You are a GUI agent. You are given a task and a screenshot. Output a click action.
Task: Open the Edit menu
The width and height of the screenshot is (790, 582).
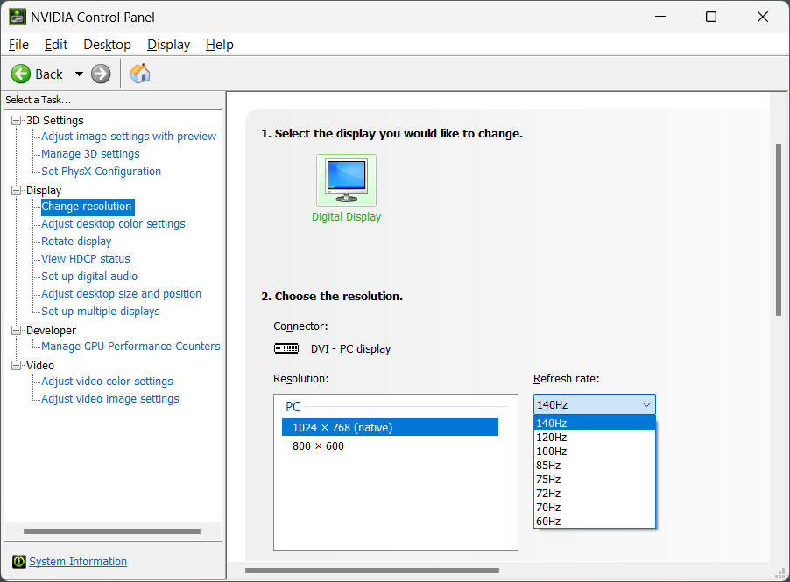pos(56,45)
